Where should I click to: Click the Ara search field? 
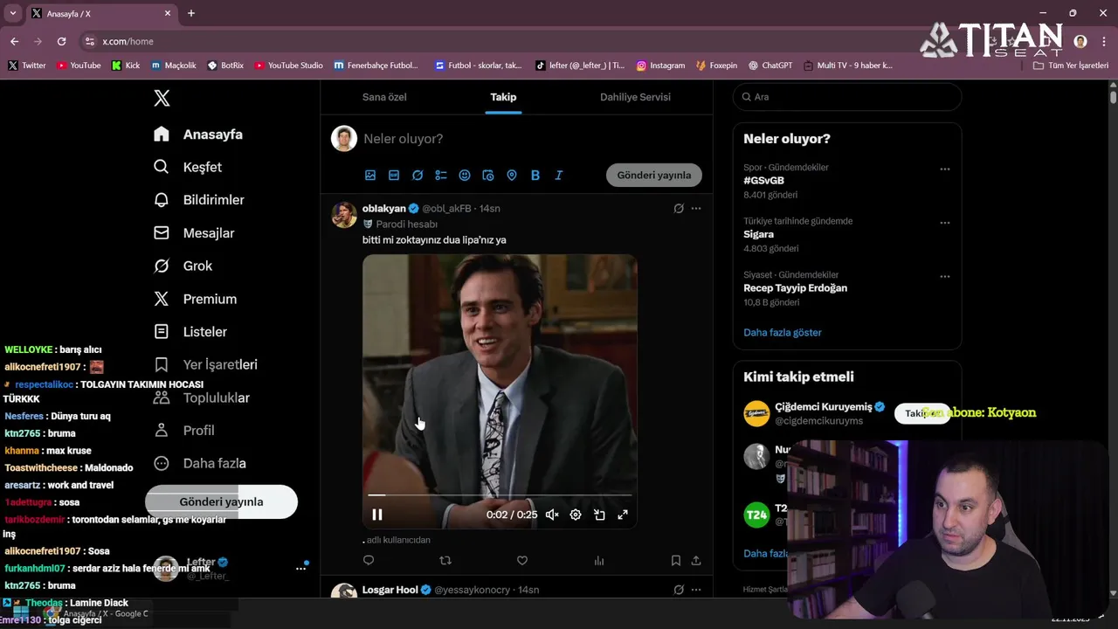point(847,97)
